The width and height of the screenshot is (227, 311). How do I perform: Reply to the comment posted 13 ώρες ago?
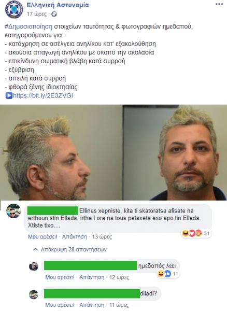pyautogui.click(x=75, y=237)
